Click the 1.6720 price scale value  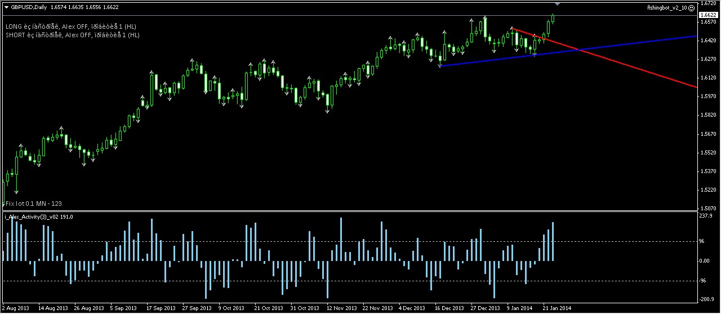click(707, 3)
